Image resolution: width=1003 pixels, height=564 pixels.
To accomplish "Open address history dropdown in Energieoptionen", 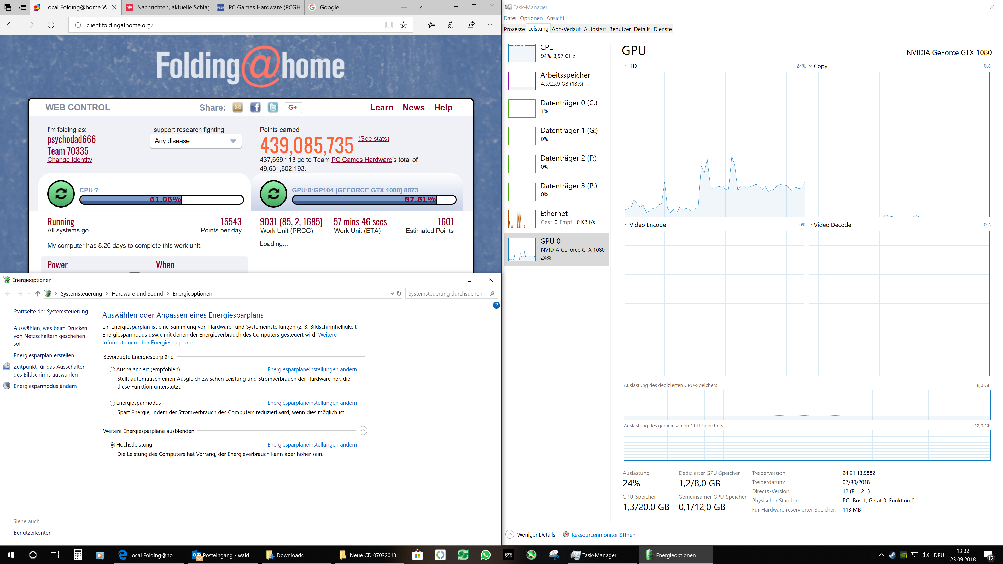I will pyautogui.click(x=392, y=293).
